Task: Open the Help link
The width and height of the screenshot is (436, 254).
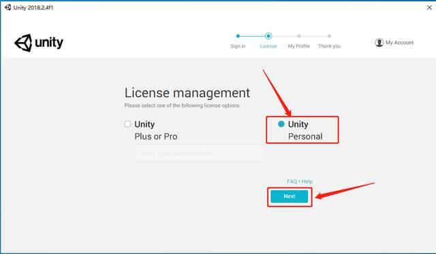Action: click(307, 181)
